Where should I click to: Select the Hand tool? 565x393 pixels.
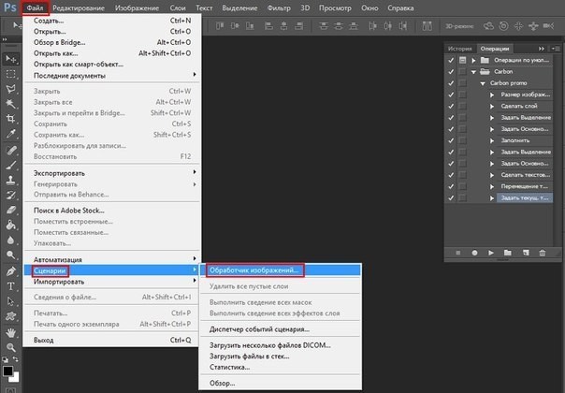(x=11, y=332)
